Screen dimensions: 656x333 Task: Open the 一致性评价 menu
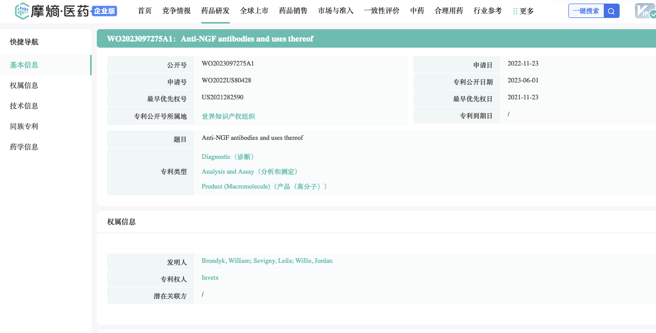tap(382, 11)
